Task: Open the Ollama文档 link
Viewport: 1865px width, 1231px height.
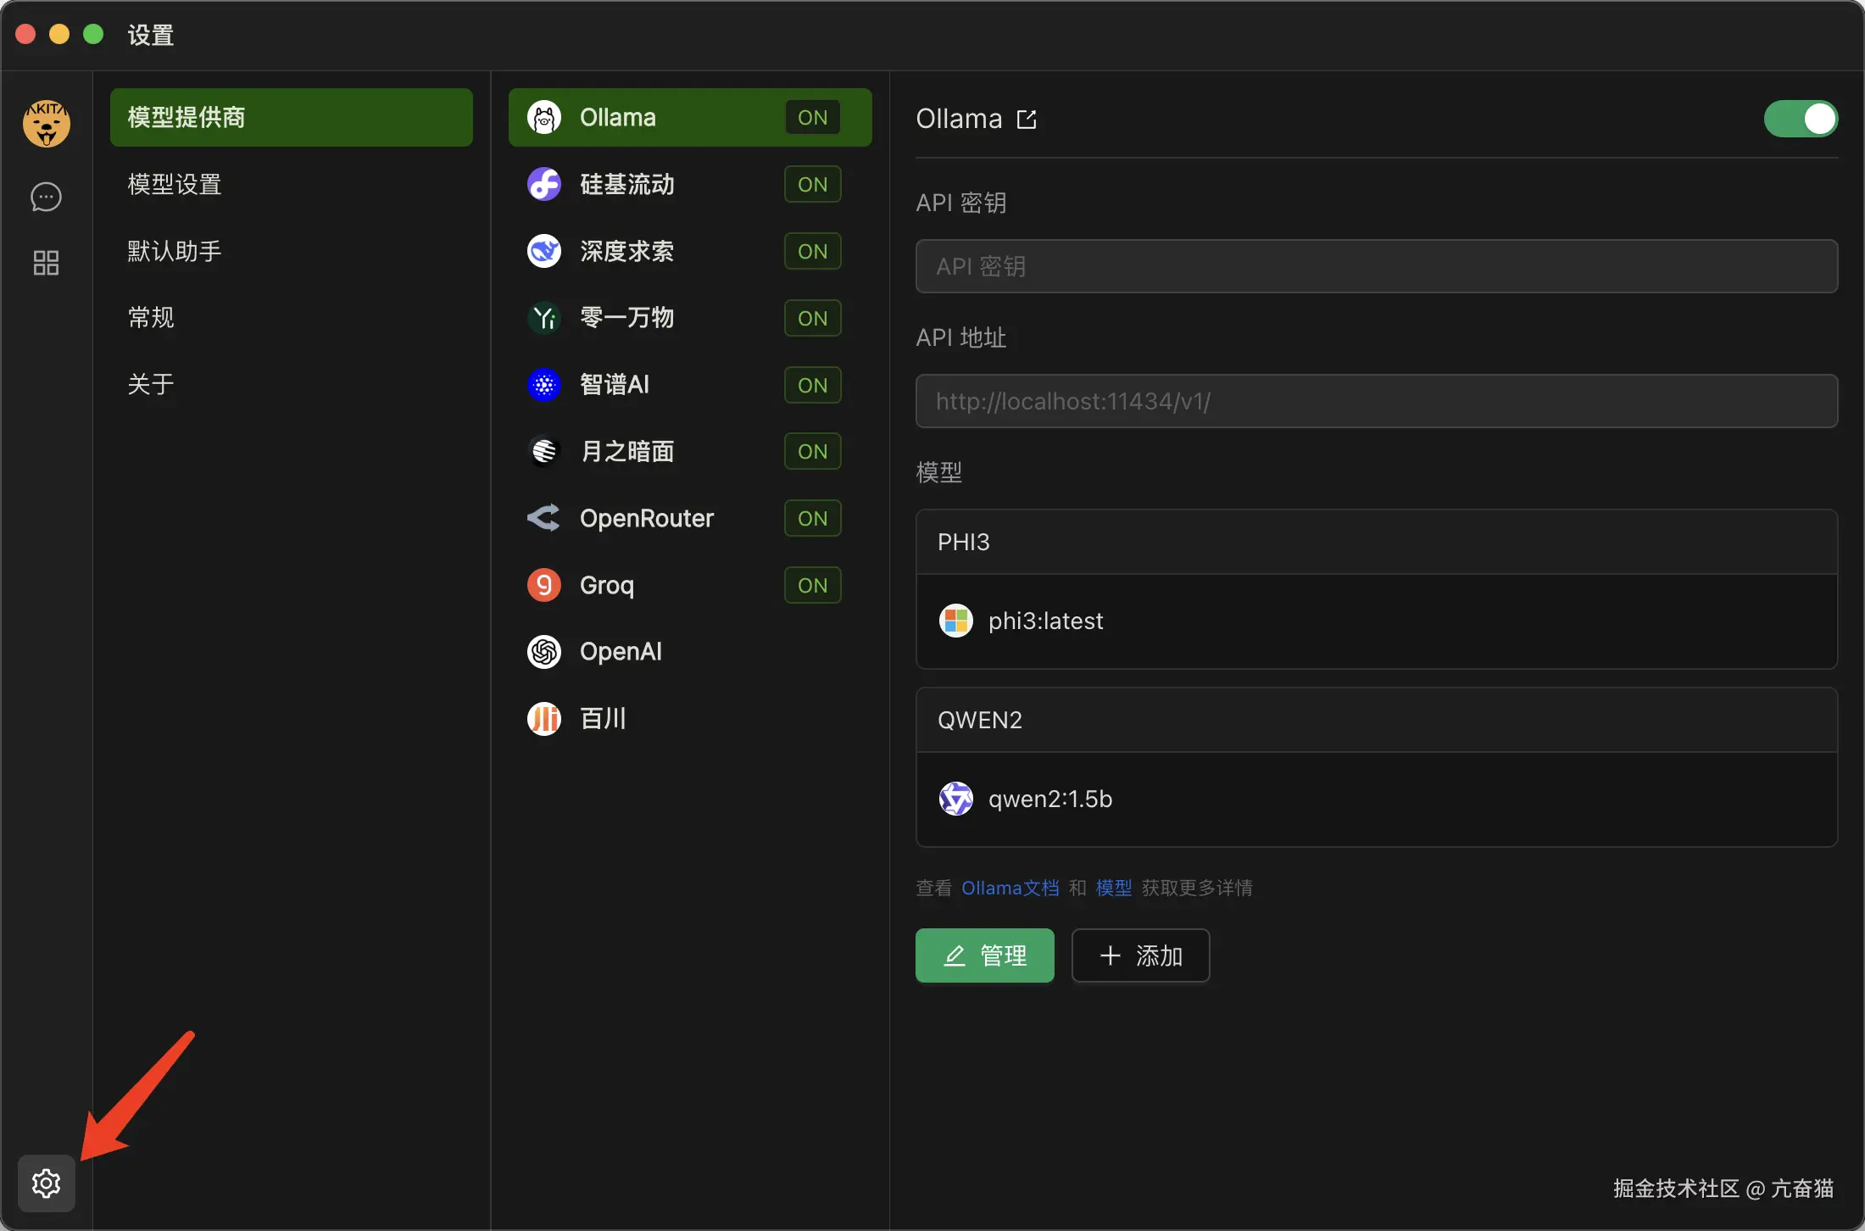Action: tap(1010, 888)
